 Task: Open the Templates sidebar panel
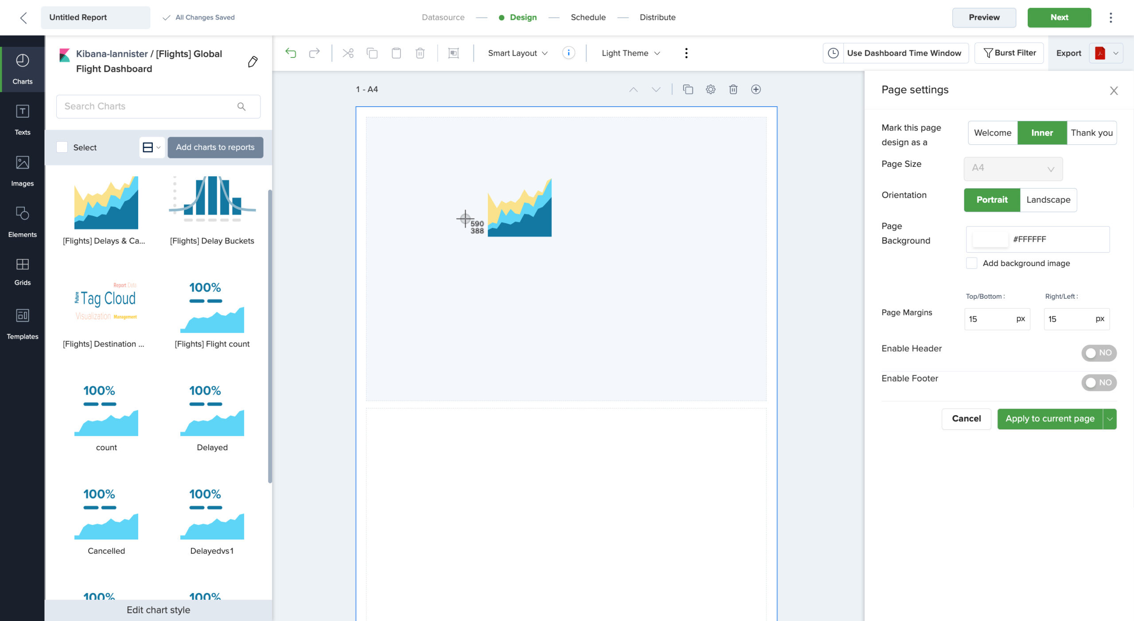22,324
